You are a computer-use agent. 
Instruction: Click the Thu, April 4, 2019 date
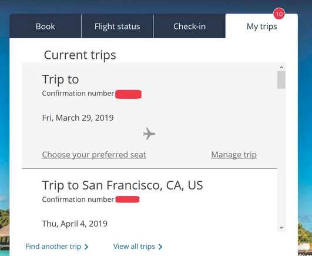click(75, 224)
